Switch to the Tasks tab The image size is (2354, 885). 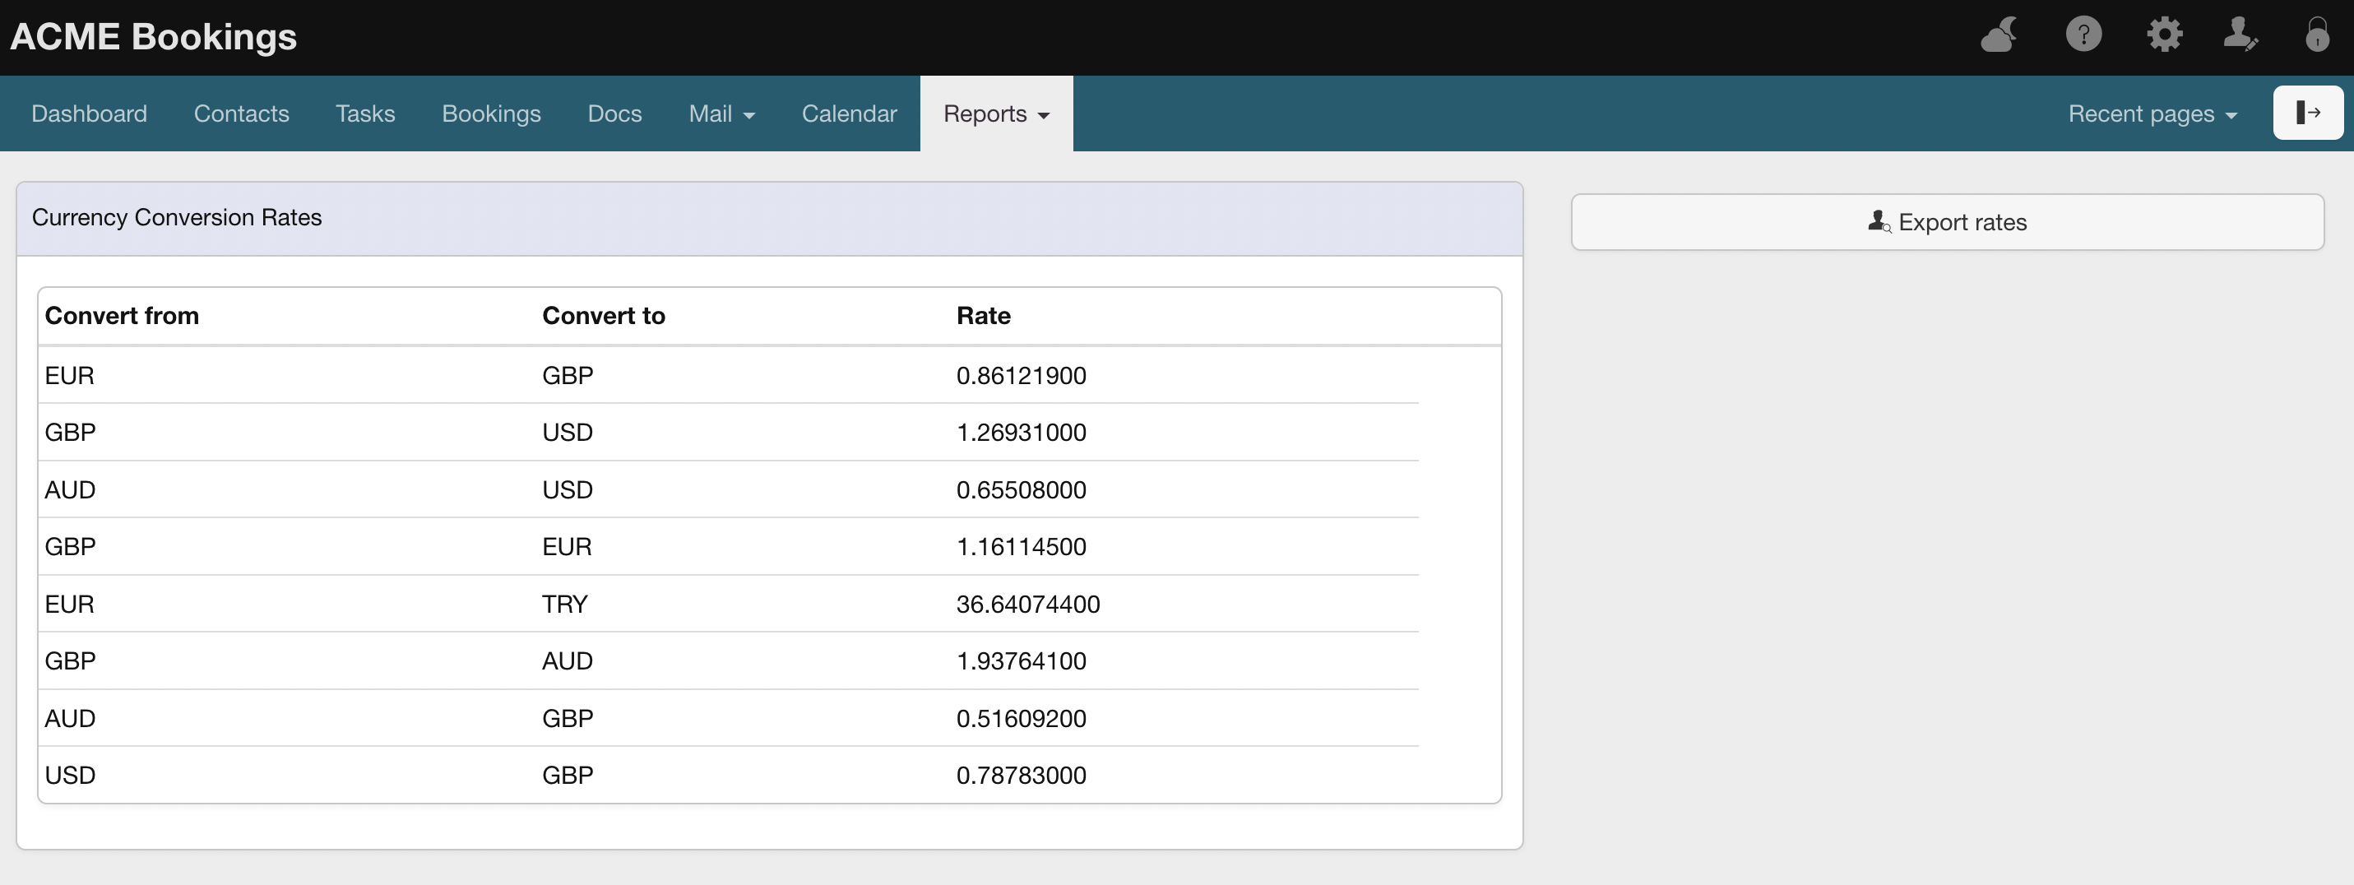[364, 114]
